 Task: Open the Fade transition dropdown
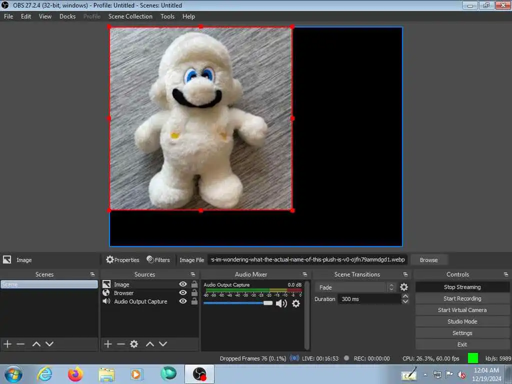click(355, 287)
